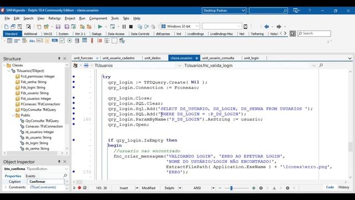This screenshot has width=355, height=200.
Task: Click the Add file to project icon
Action: tap(82, 27)
